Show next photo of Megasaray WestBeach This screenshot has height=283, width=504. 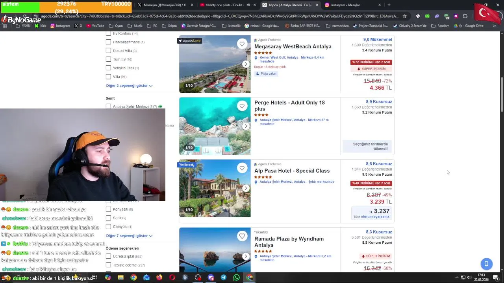point(246,64)
